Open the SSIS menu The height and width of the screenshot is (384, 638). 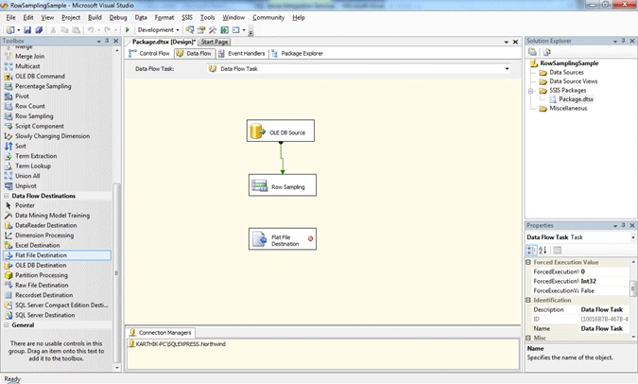[187, 18]
